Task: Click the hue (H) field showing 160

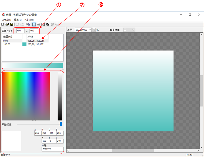Action: 45,141
